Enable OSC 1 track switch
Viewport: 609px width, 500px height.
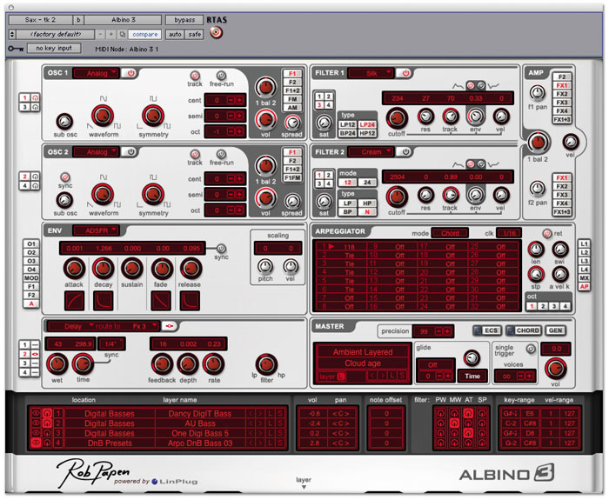(x=195, y=76)
